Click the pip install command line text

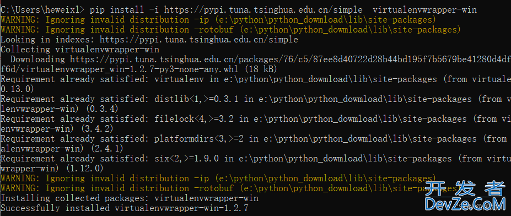pyautogui.click(x=283, y=10)
